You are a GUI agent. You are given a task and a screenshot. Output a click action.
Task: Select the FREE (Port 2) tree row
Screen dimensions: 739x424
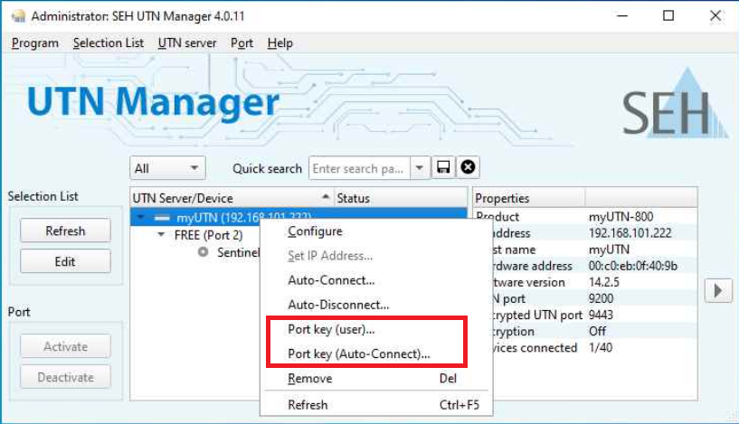pos(208,235)
